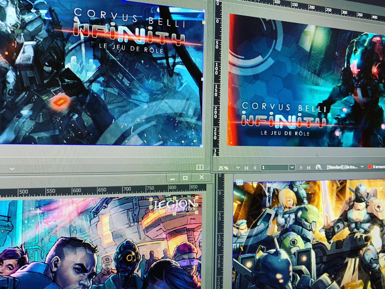Split the layout view in top-left window
The height and width of the screenshot is (289, 385).
(x=200, y=167)
